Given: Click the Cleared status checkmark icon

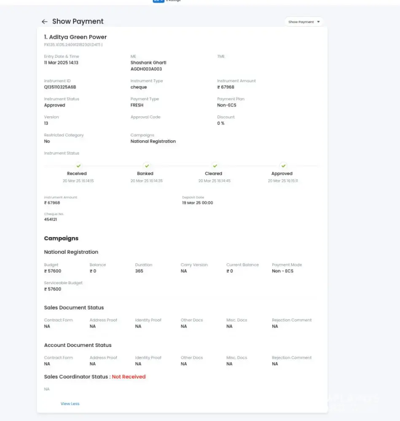Looking at the screenshot, I should pyautogui.click(x=215, y=166).
